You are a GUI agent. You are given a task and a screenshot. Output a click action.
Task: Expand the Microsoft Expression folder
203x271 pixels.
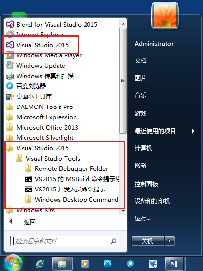(x=46, y=117)
